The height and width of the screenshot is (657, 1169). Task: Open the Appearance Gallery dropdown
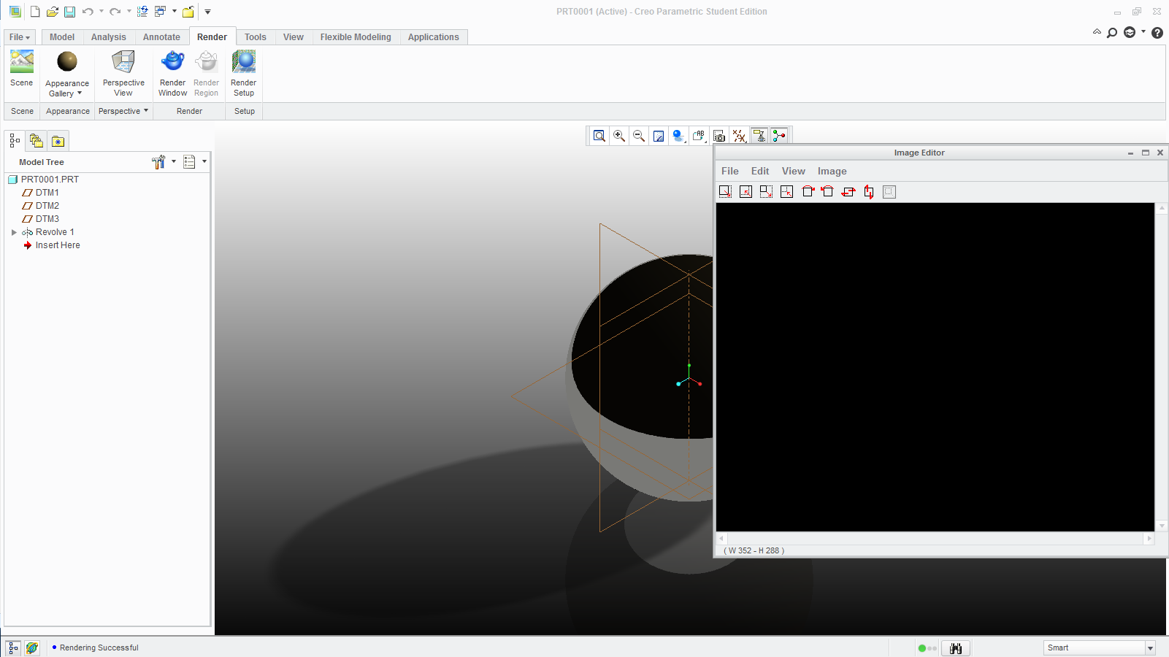80,93
